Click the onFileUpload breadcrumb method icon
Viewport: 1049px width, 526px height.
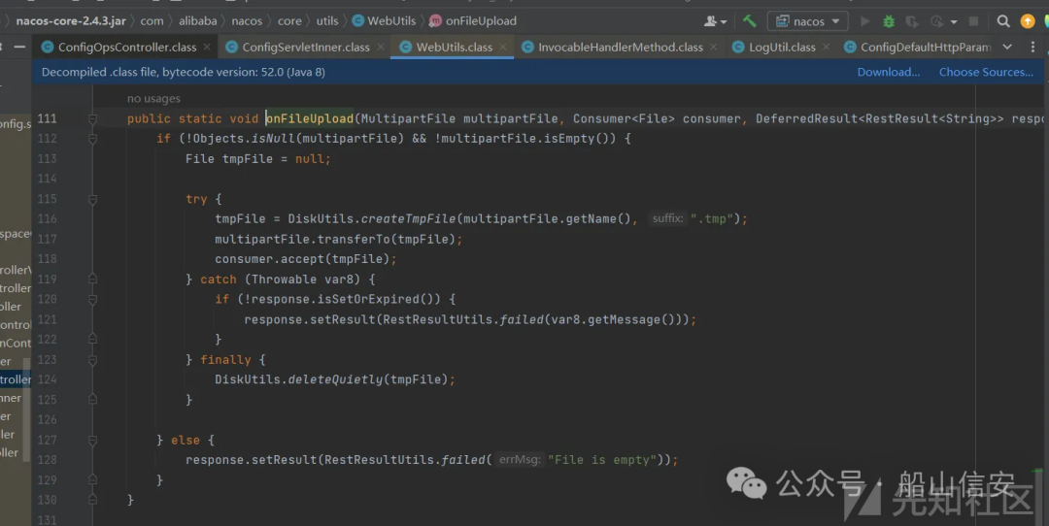tap(435, 21)
